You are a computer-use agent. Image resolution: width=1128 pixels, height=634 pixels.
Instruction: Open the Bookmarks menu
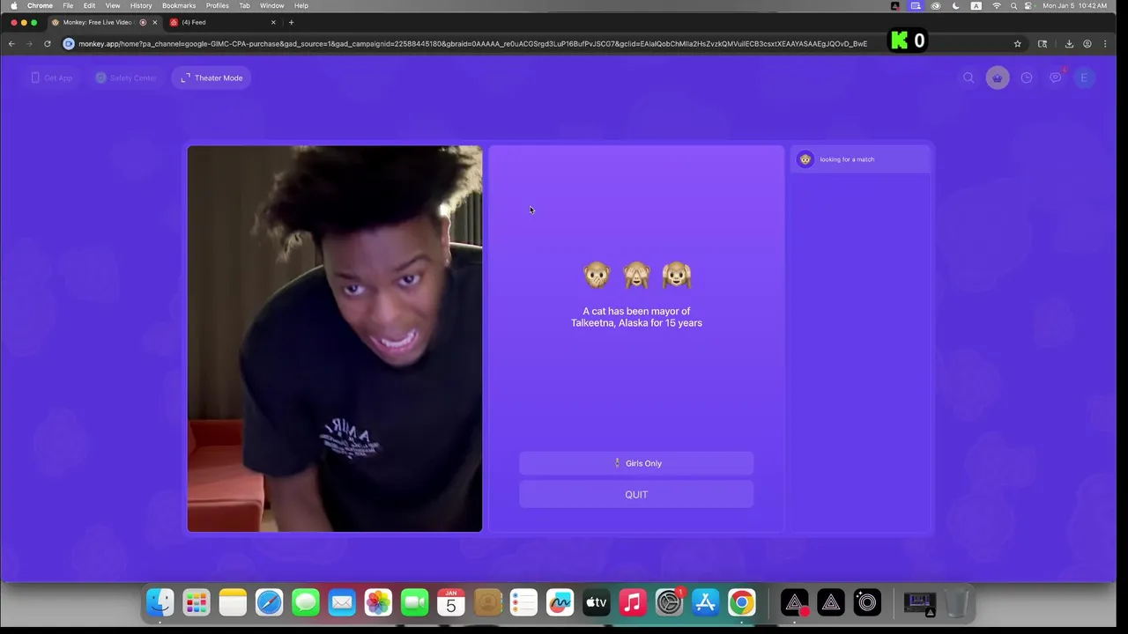click(x=179, y=5)
